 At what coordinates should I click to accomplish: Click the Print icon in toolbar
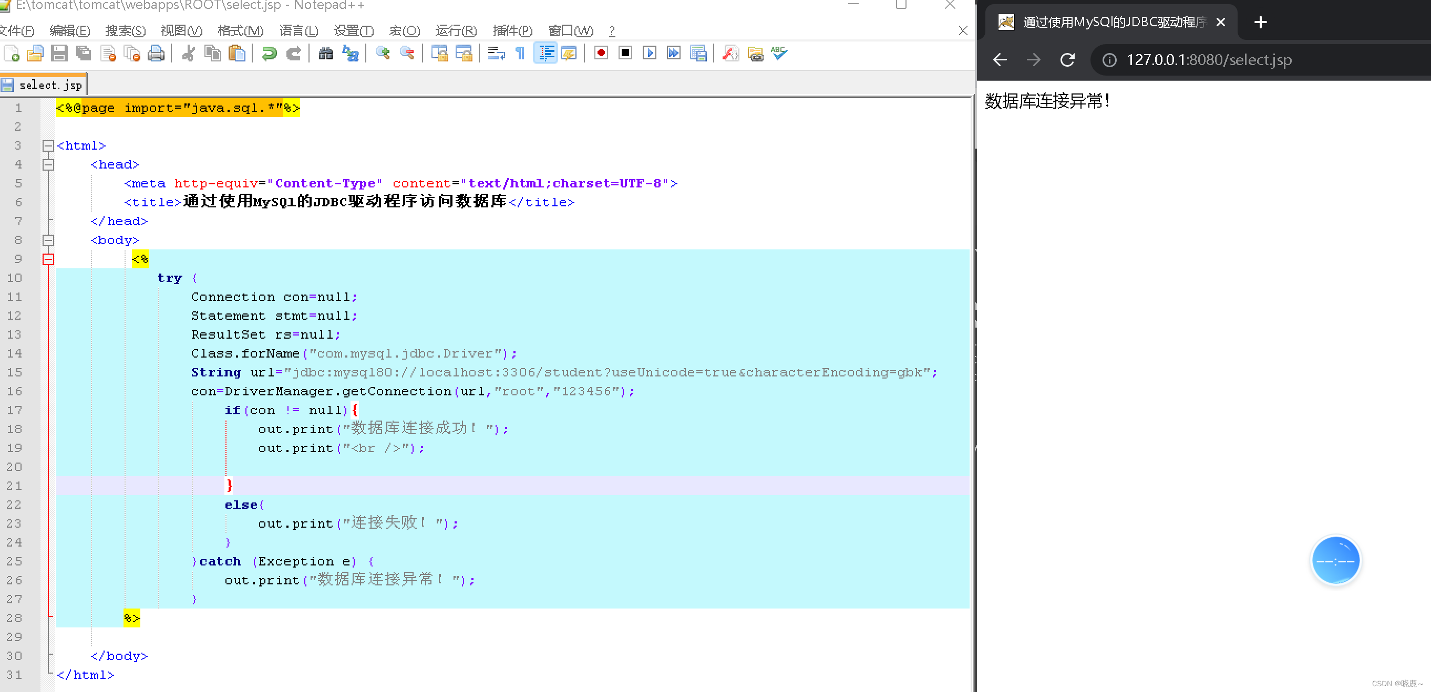pyautogui.click(x=156, y=54)
